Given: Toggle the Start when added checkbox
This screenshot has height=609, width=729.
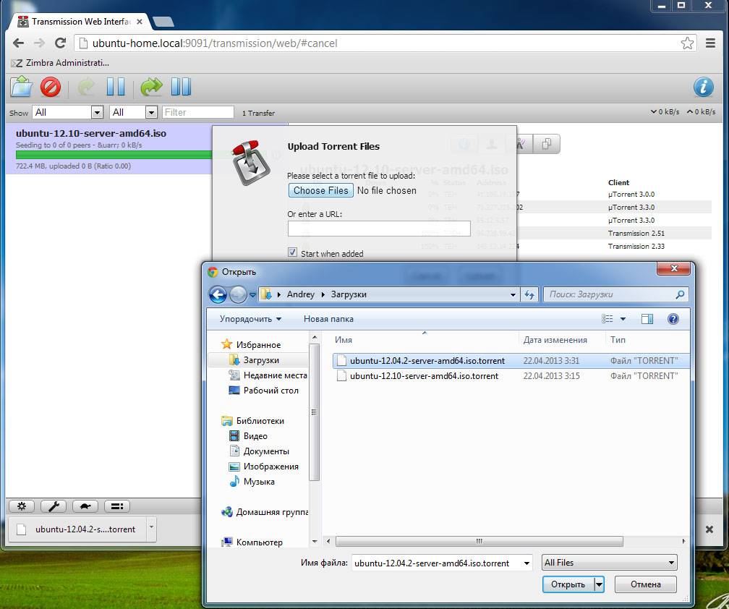Looking at the screenshot, I should coord(292,252).
